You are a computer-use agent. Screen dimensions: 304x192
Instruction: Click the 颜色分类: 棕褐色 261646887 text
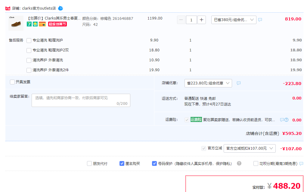[x=107, y=19]
